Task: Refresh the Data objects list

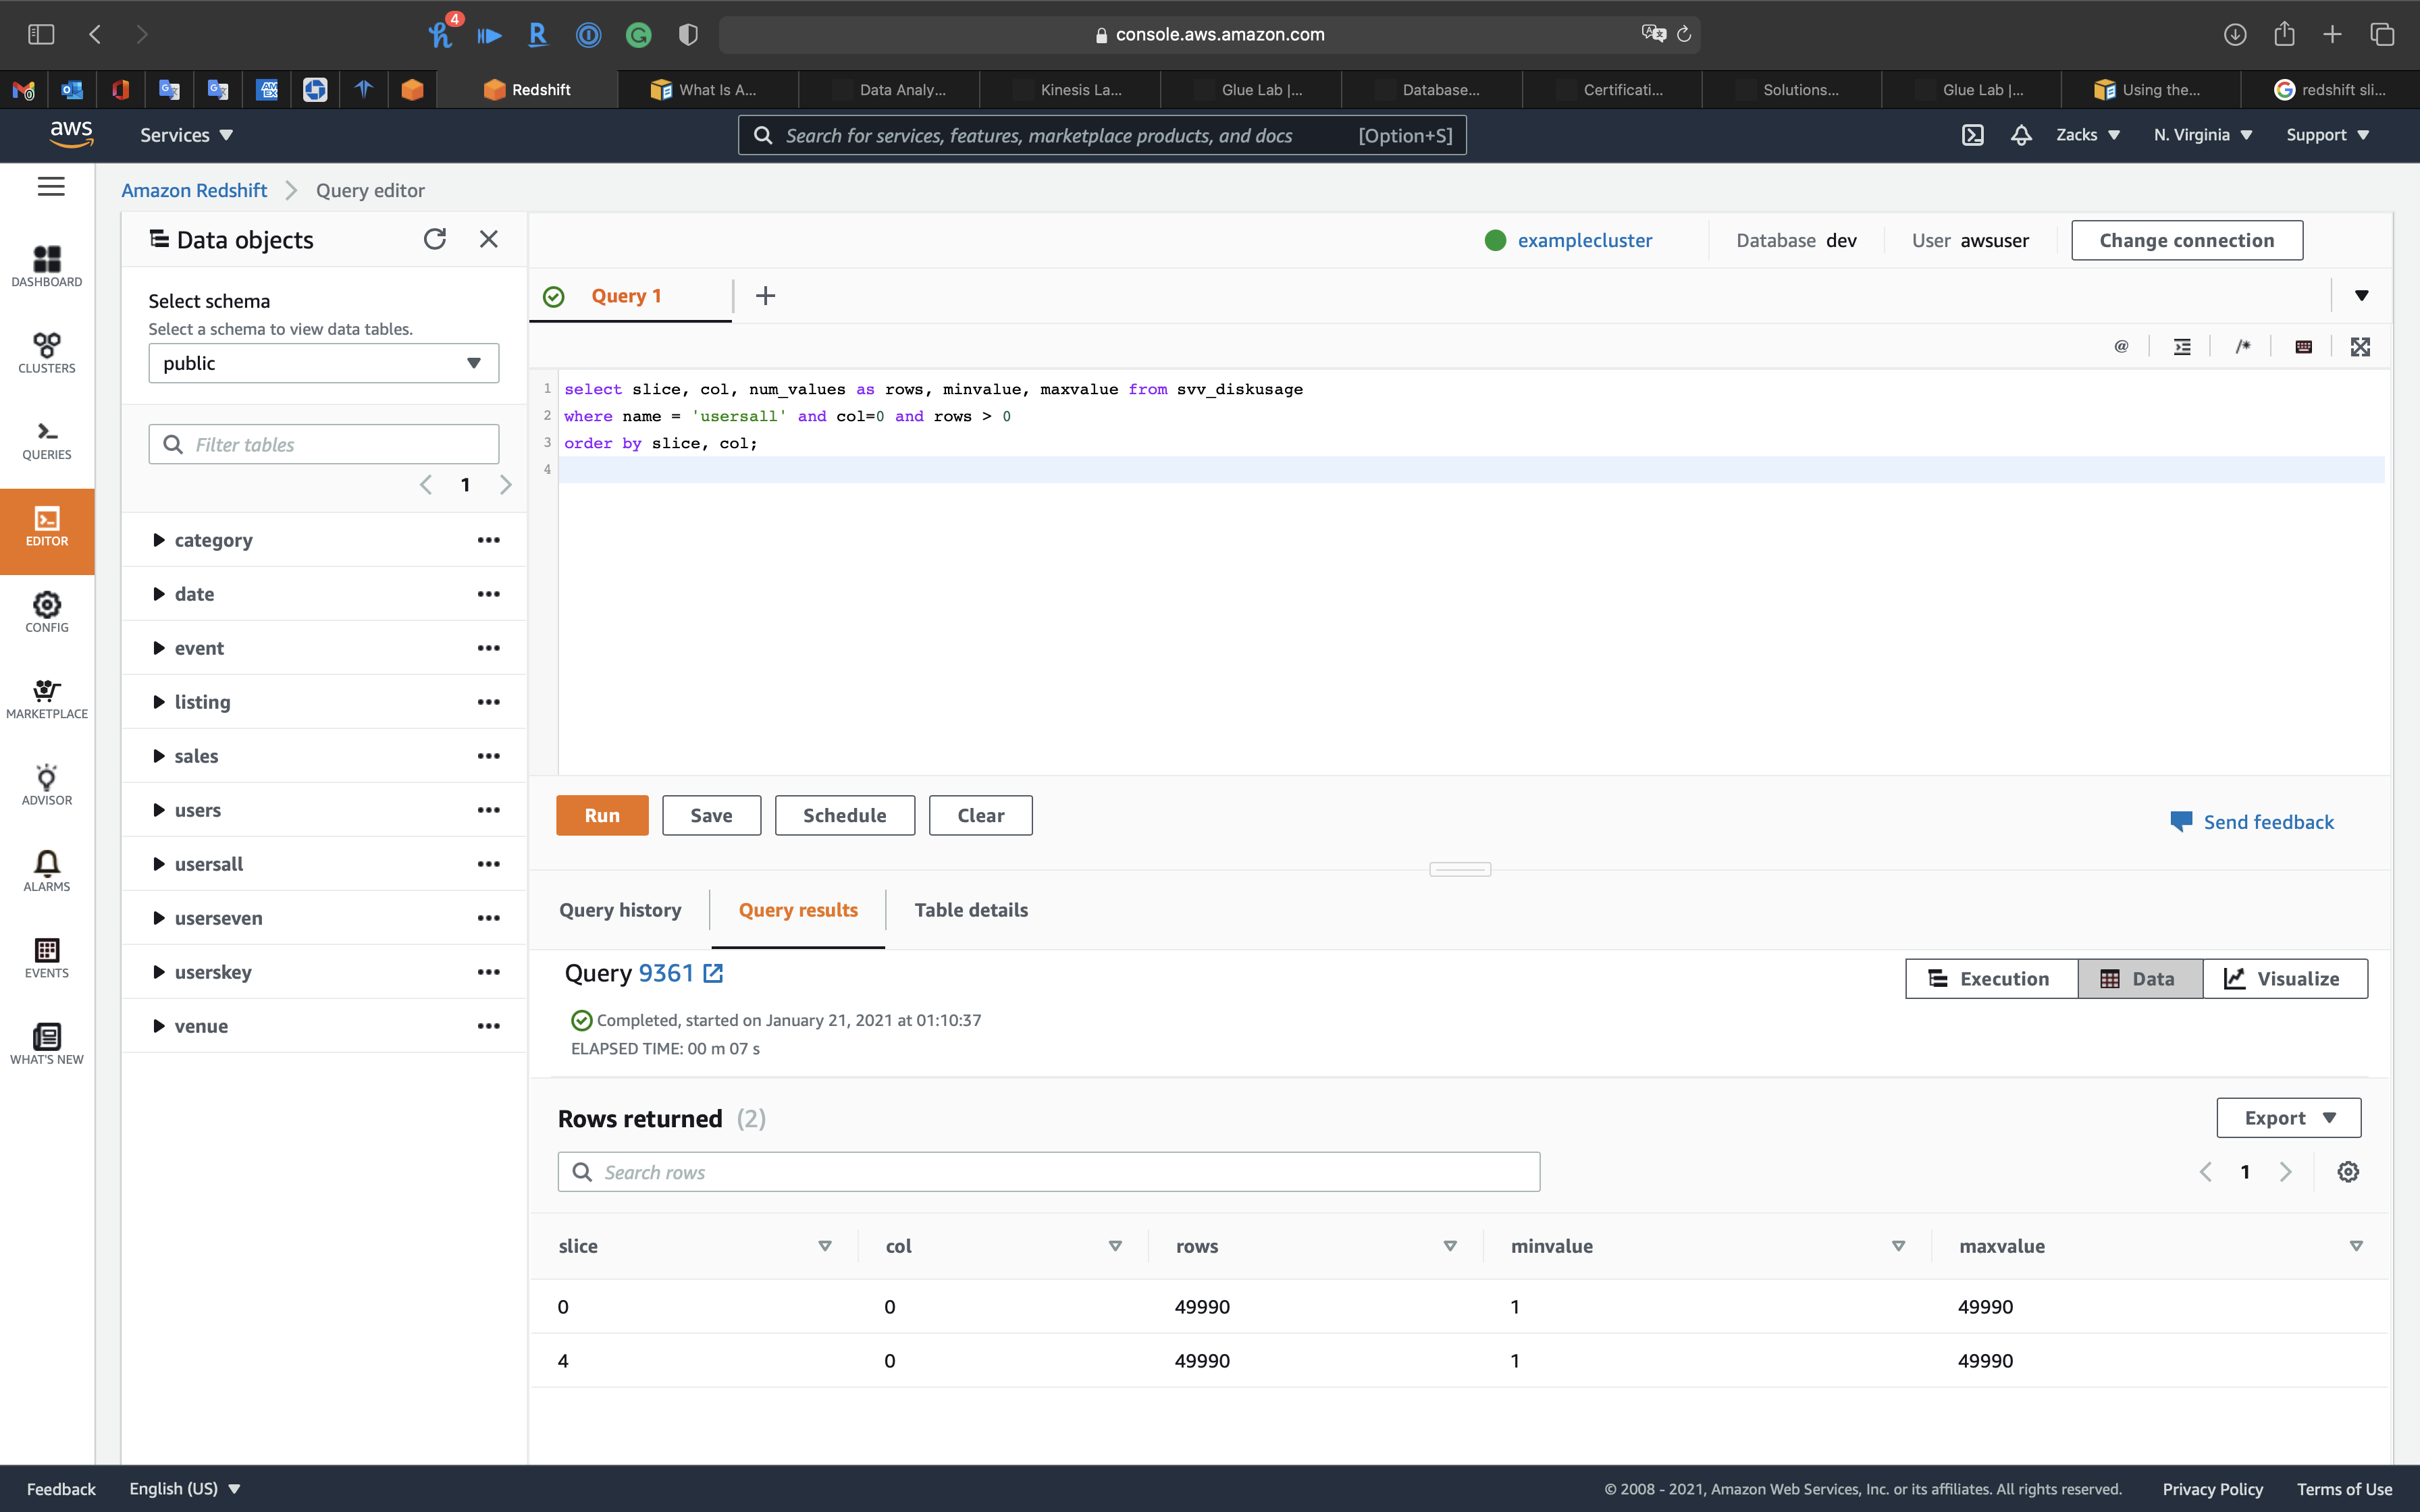Action: tap(434, 239)
